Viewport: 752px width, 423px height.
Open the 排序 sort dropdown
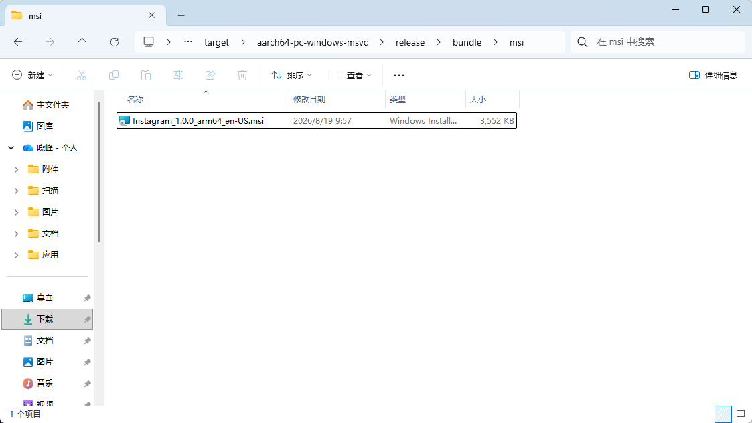tap(291, 75)
